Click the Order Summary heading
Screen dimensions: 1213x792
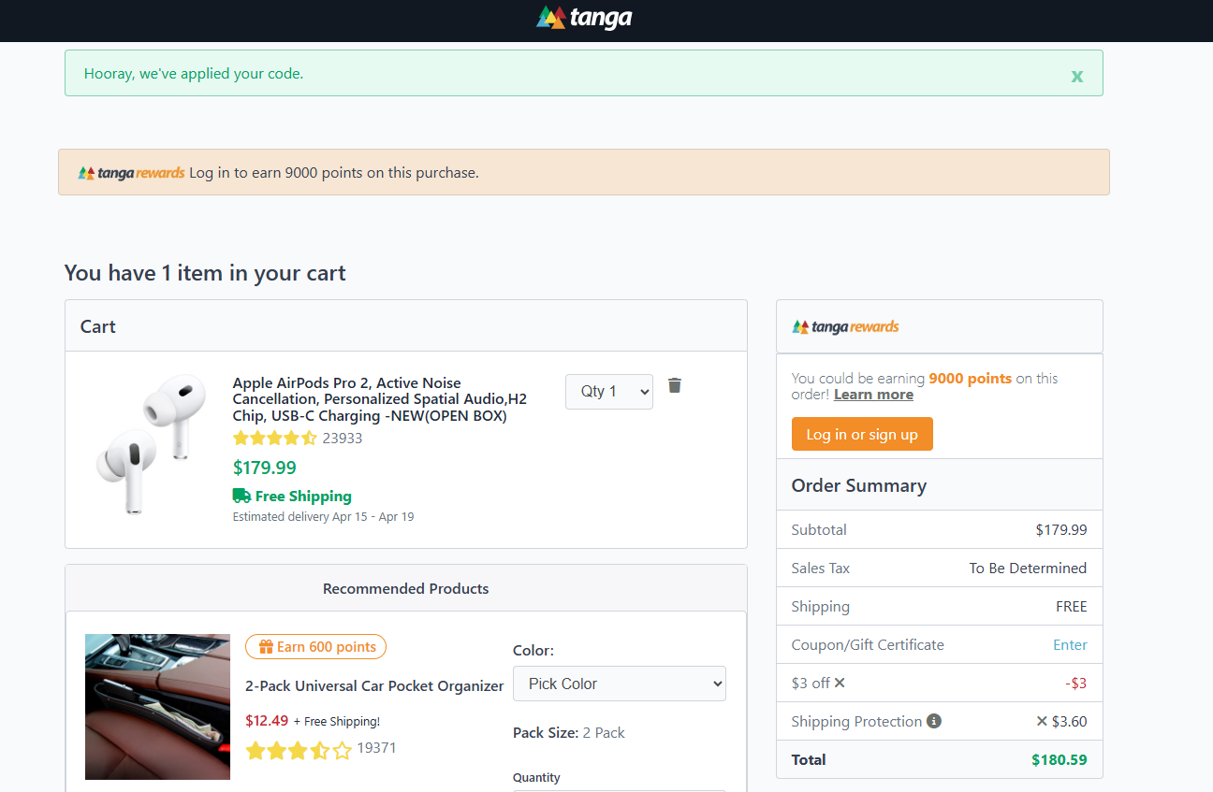[859, 485]
